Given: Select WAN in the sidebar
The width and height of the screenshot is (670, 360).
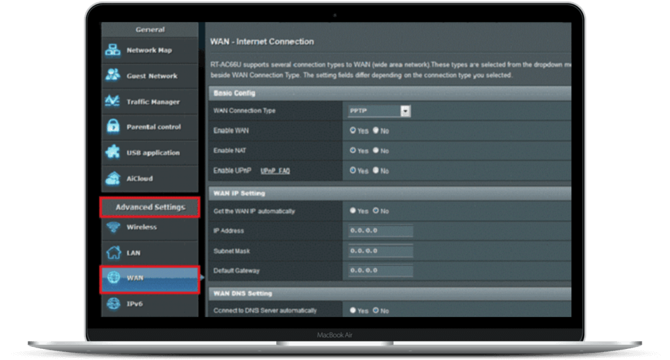Looking at the screenshot, I should coord(150,278).
